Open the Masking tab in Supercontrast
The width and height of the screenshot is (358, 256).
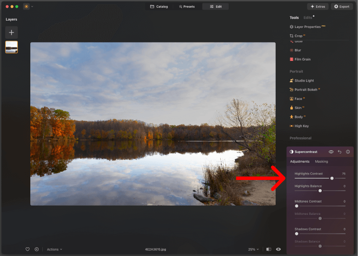coord(322,162)
